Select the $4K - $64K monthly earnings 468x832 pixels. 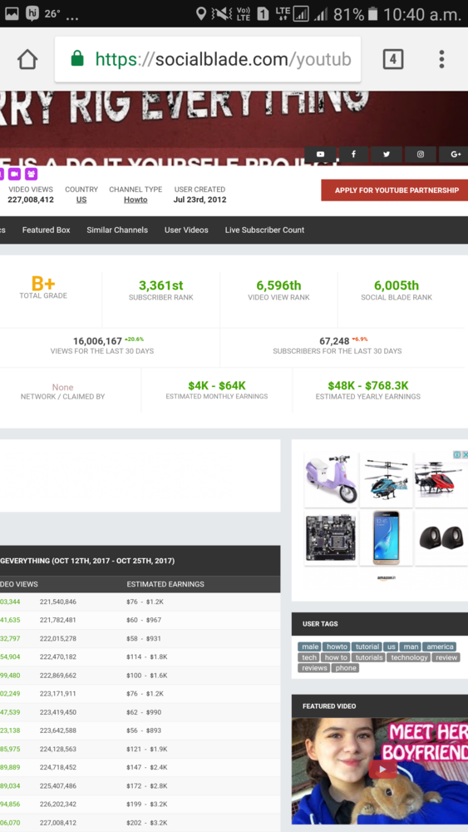click(x=217, y=386)
